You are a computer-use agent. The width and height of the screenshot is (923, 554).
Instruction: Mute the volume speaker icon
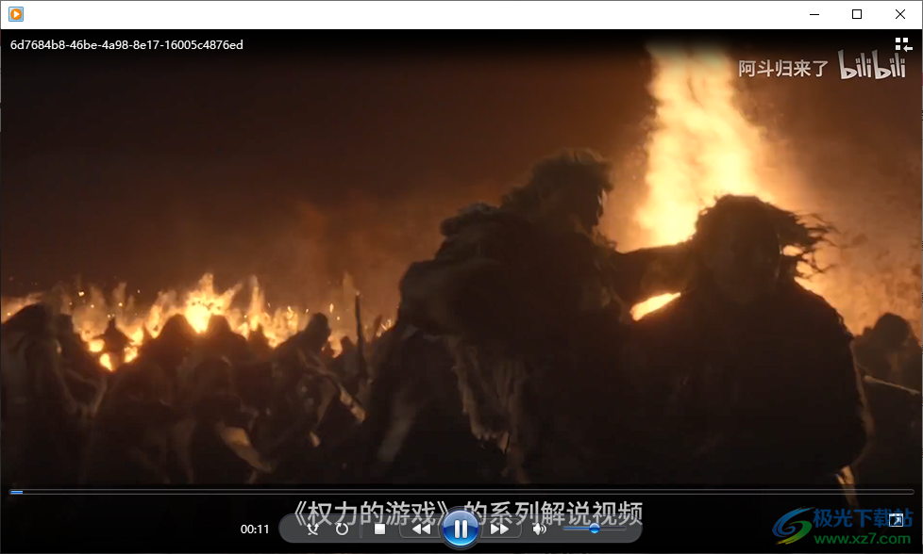tap(539, 530)
